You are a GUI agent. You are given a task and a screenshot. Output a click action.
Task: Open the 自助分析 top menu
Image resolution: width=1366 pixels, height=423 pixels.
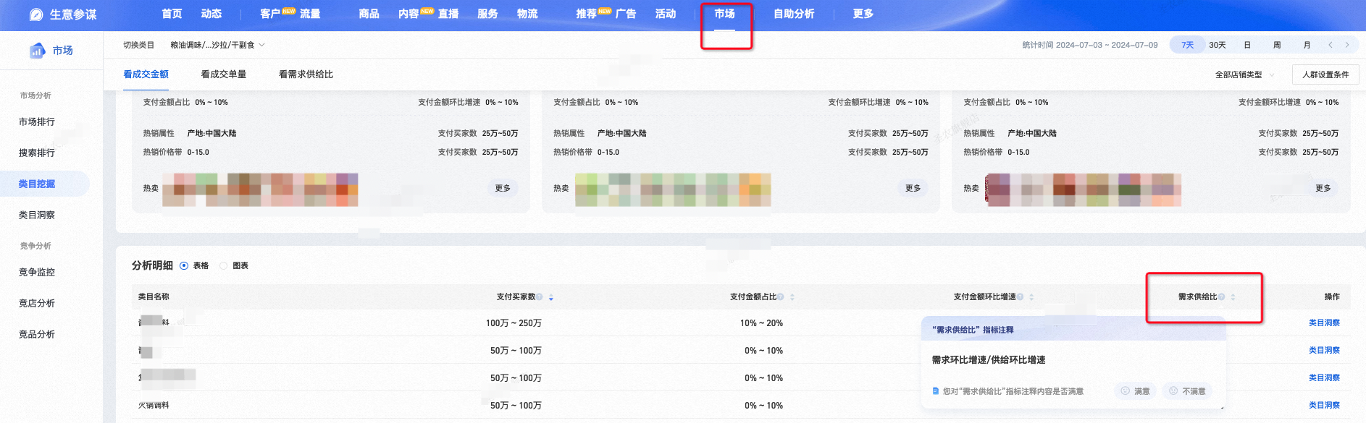tap(794, 14)
